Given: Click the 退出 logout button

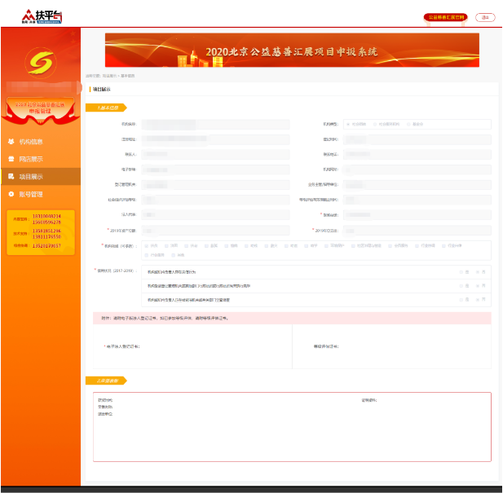Looking at the screenshot, I should [x=485, y=17].
